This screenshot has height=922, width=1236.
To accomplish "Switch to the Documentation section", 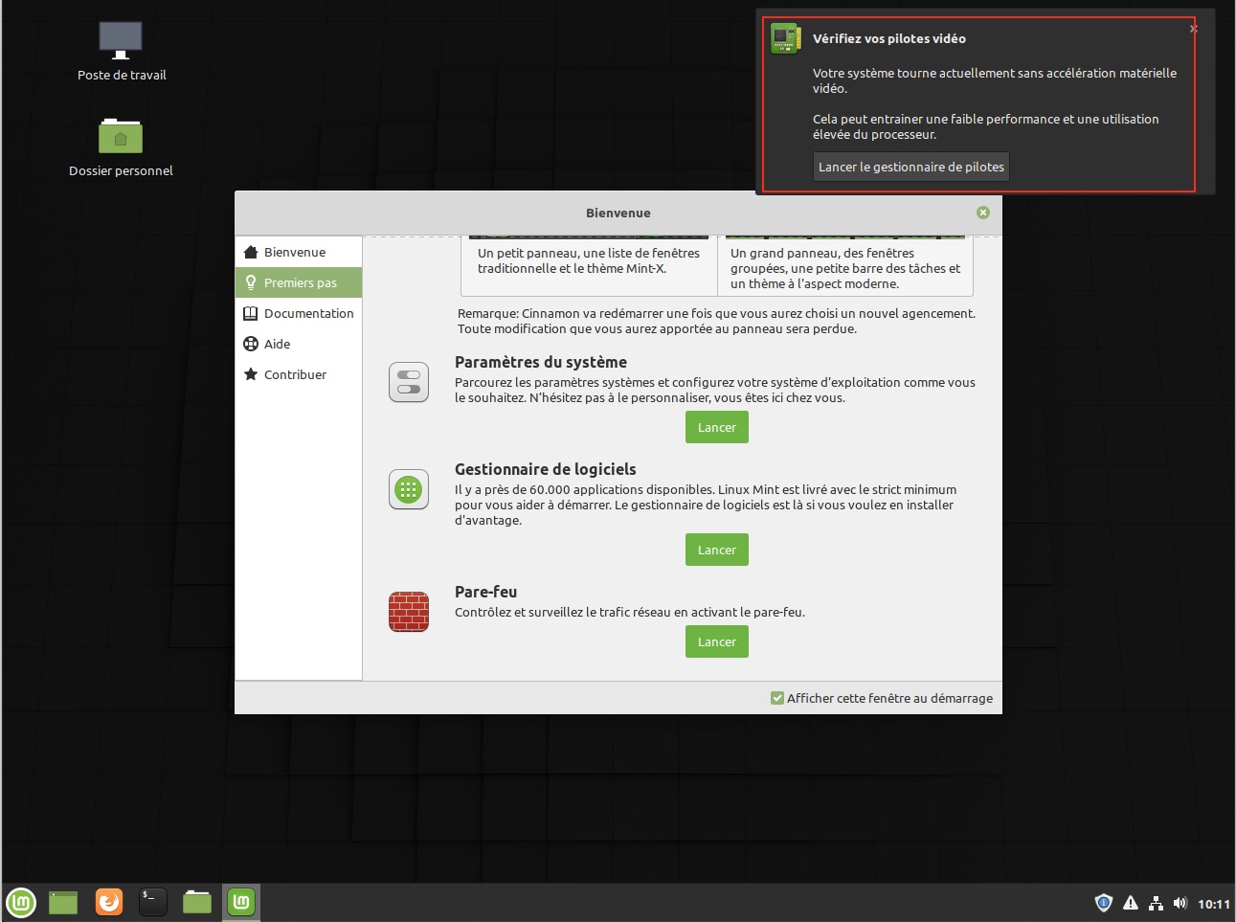I will coord(308,313).
